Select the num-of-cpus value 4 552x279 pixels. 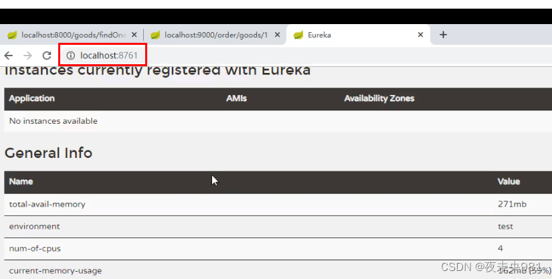point(500,248)
